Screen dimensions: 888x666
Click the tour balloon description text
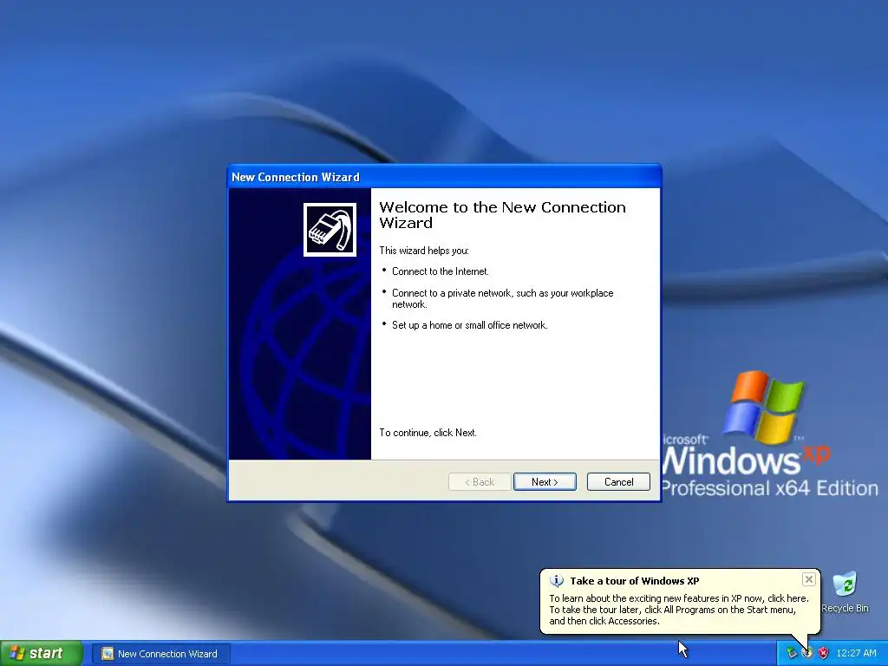(x=678, y=610)
